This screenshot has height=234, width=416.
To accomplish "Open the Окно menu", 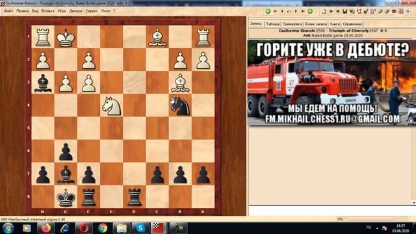I will (105, 11).
